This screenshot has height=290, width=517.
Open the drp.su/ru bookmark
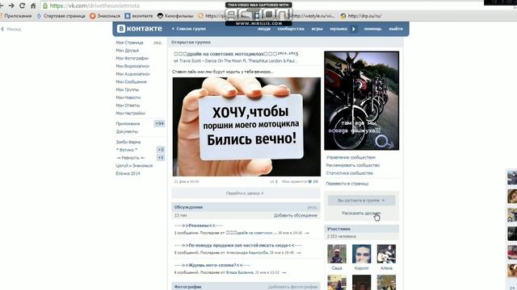361,16
